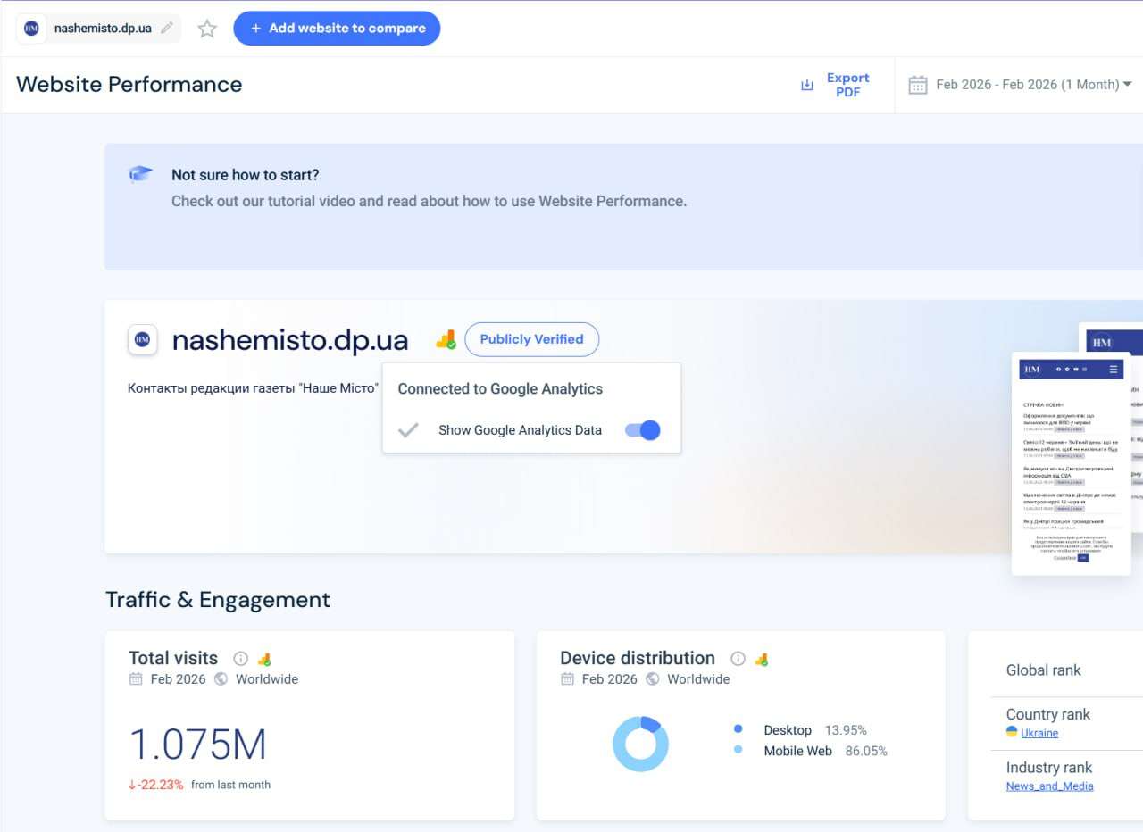Star the website as favorite
1143x832 pixels.
coord(207,29)
